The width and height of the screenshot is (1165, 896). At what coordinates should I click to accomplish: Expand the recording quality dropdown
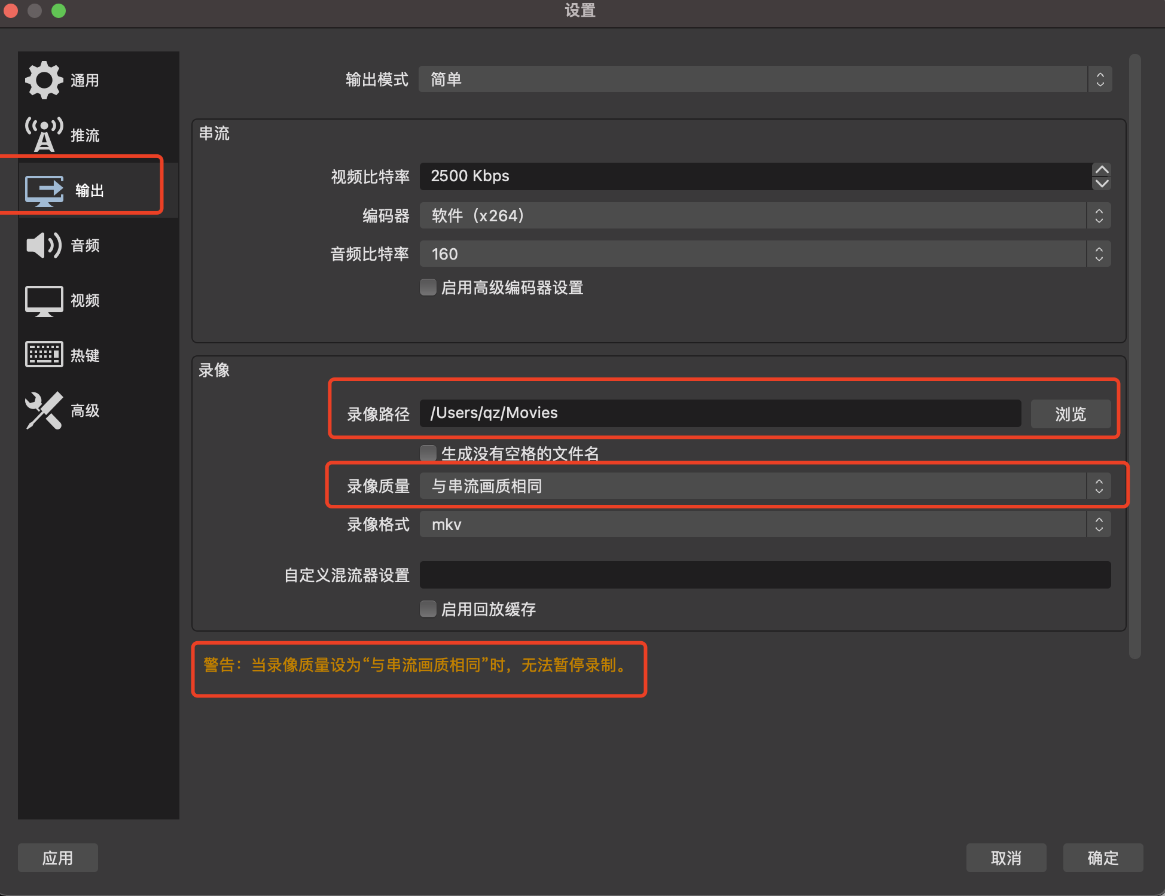[x=764, y=486]
